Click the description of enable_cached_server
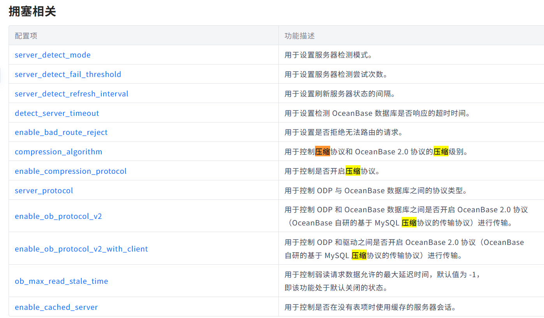 370,307
